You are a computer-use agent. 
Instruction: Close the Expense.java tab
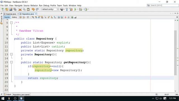(18, 14)
